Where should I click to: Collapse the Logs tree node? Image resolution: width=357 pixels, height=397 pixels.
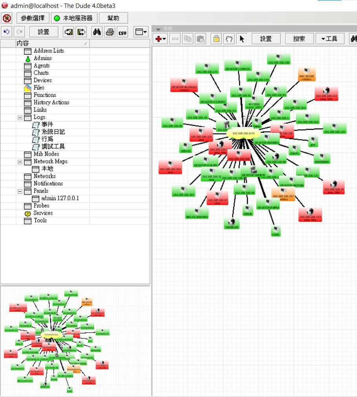(x=20, y=118)
